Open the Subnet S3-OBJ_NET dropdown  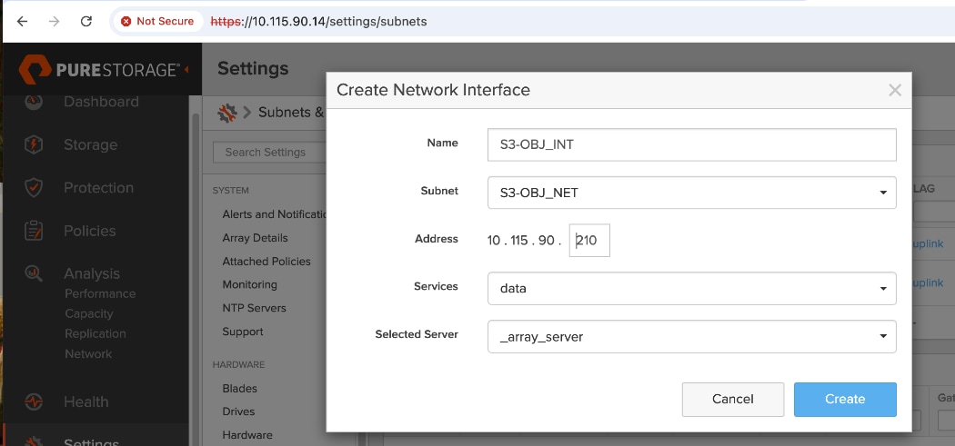point(691,193)
